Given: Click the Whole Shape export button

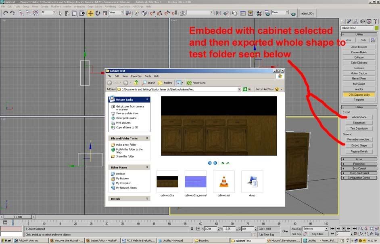Looking at the screenshot, I should [359, 117].
